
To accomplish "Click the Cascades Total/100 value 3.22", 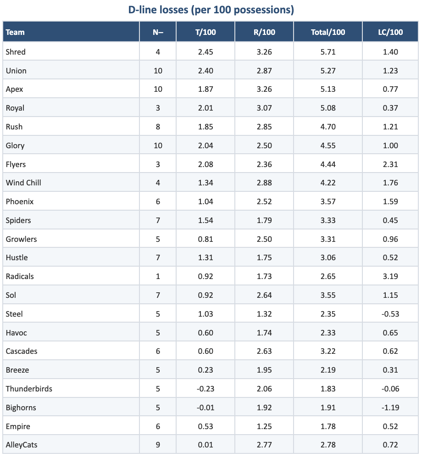I will click(328, 351).
